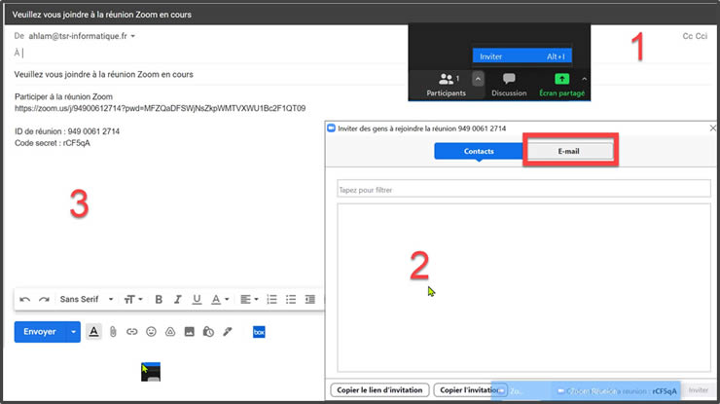Open the text color picker

pyautogui.click(x=220, y=300)
